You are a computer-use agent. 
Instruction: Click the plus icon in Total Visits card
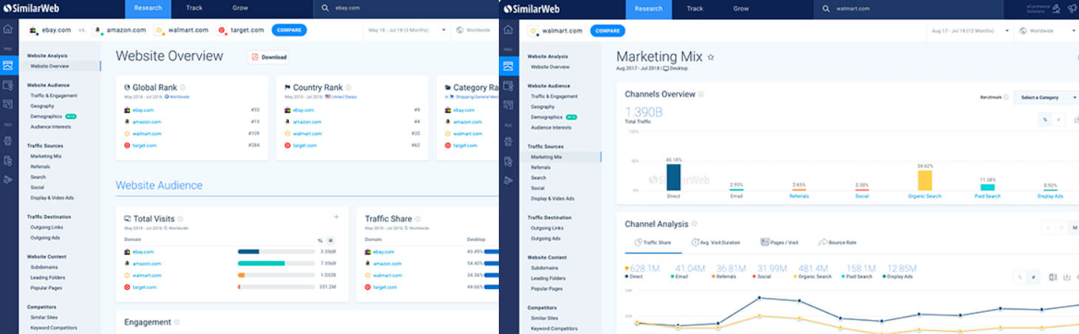[x=336, y=217]
